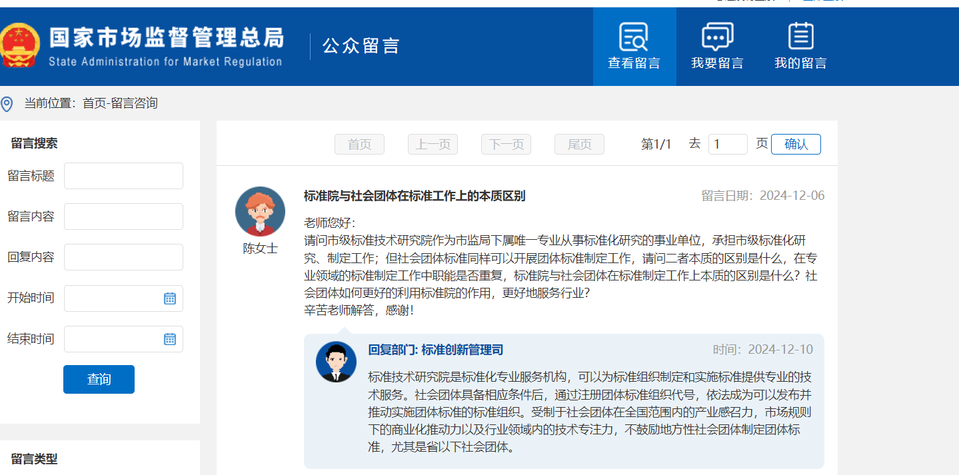The width and height of the screenshot is (959, 475).
Task: Switch to the 我要留言 tab
Action: click(717, 47)
